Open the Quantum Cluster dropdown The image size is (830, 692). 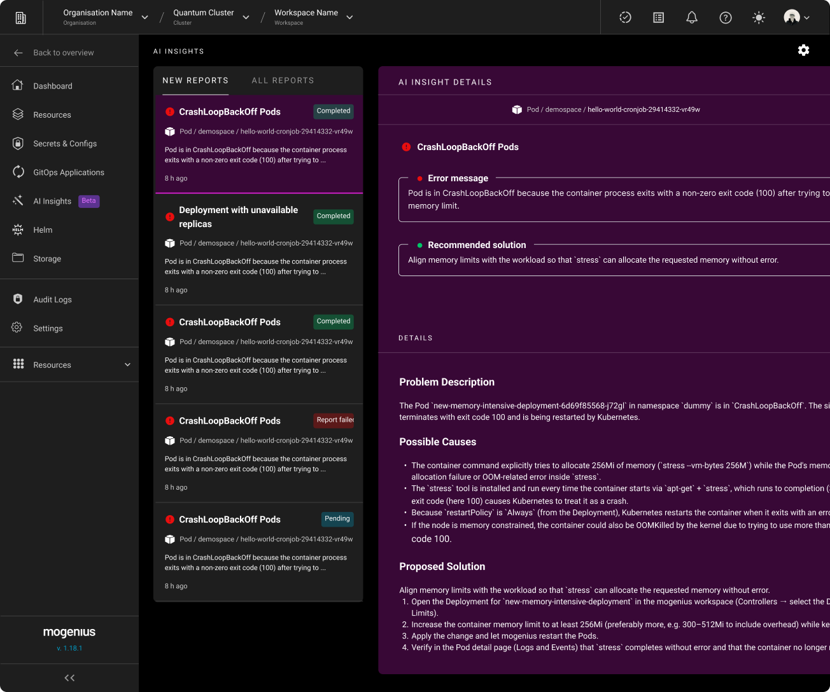[211, 17]
